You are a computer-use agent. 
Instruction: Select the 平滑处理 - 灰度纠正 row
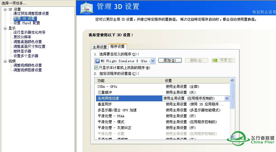163,128
